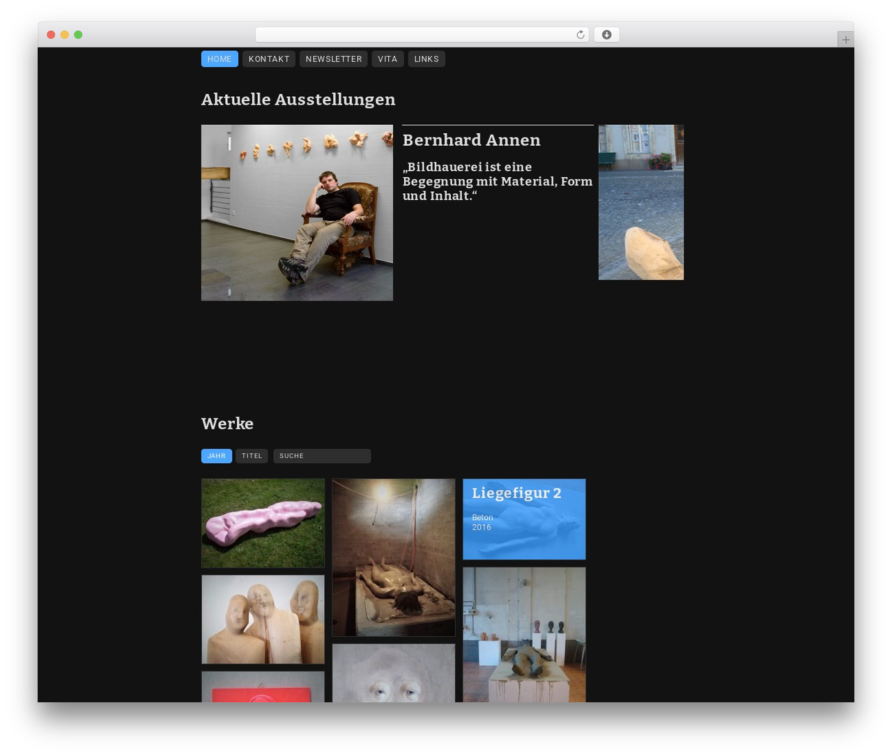Open the Newsletter page

click(x=334, y=59)
